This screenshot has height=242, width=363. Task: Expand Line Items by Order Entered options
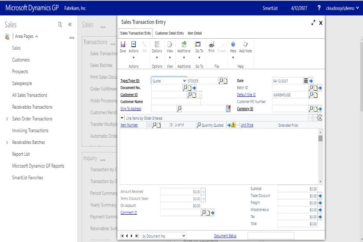click(x=122, y=118)
